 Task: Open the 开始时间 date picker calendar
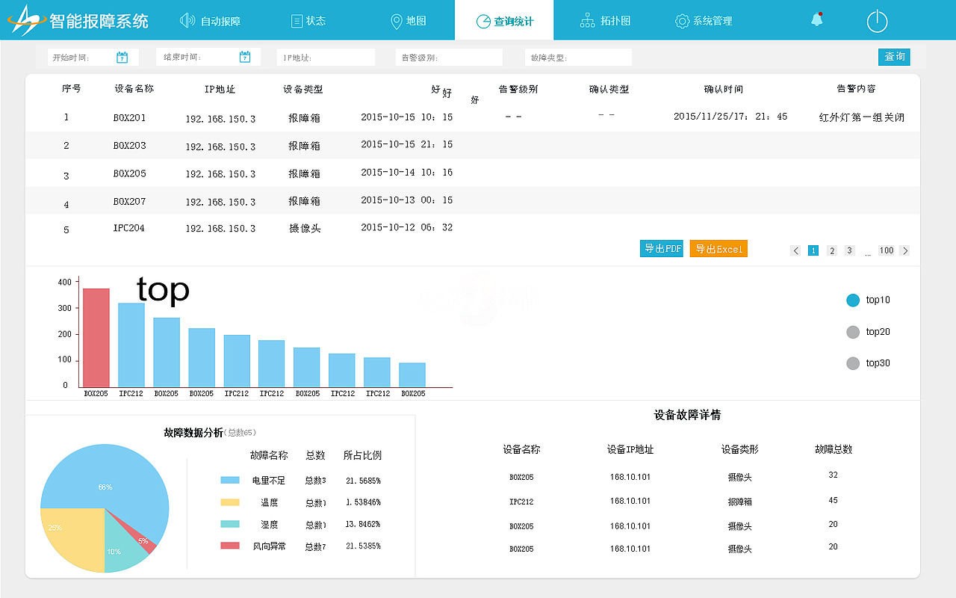[x=122, y=56]
